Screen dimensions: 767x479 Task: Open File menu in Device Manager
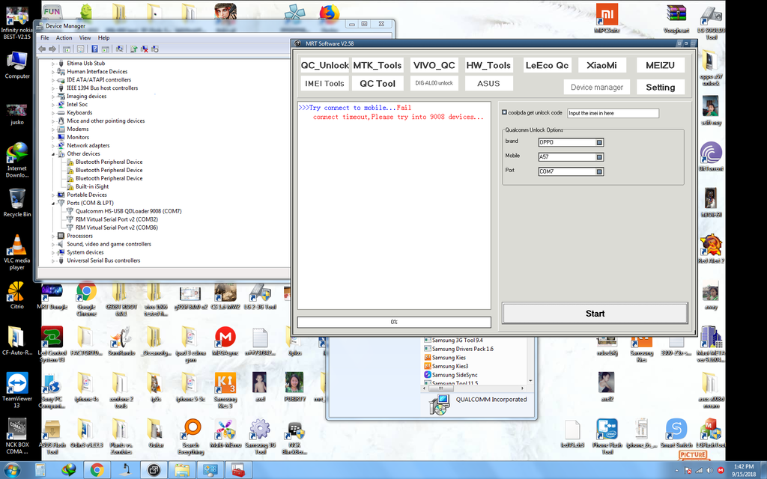click(45, 37)
